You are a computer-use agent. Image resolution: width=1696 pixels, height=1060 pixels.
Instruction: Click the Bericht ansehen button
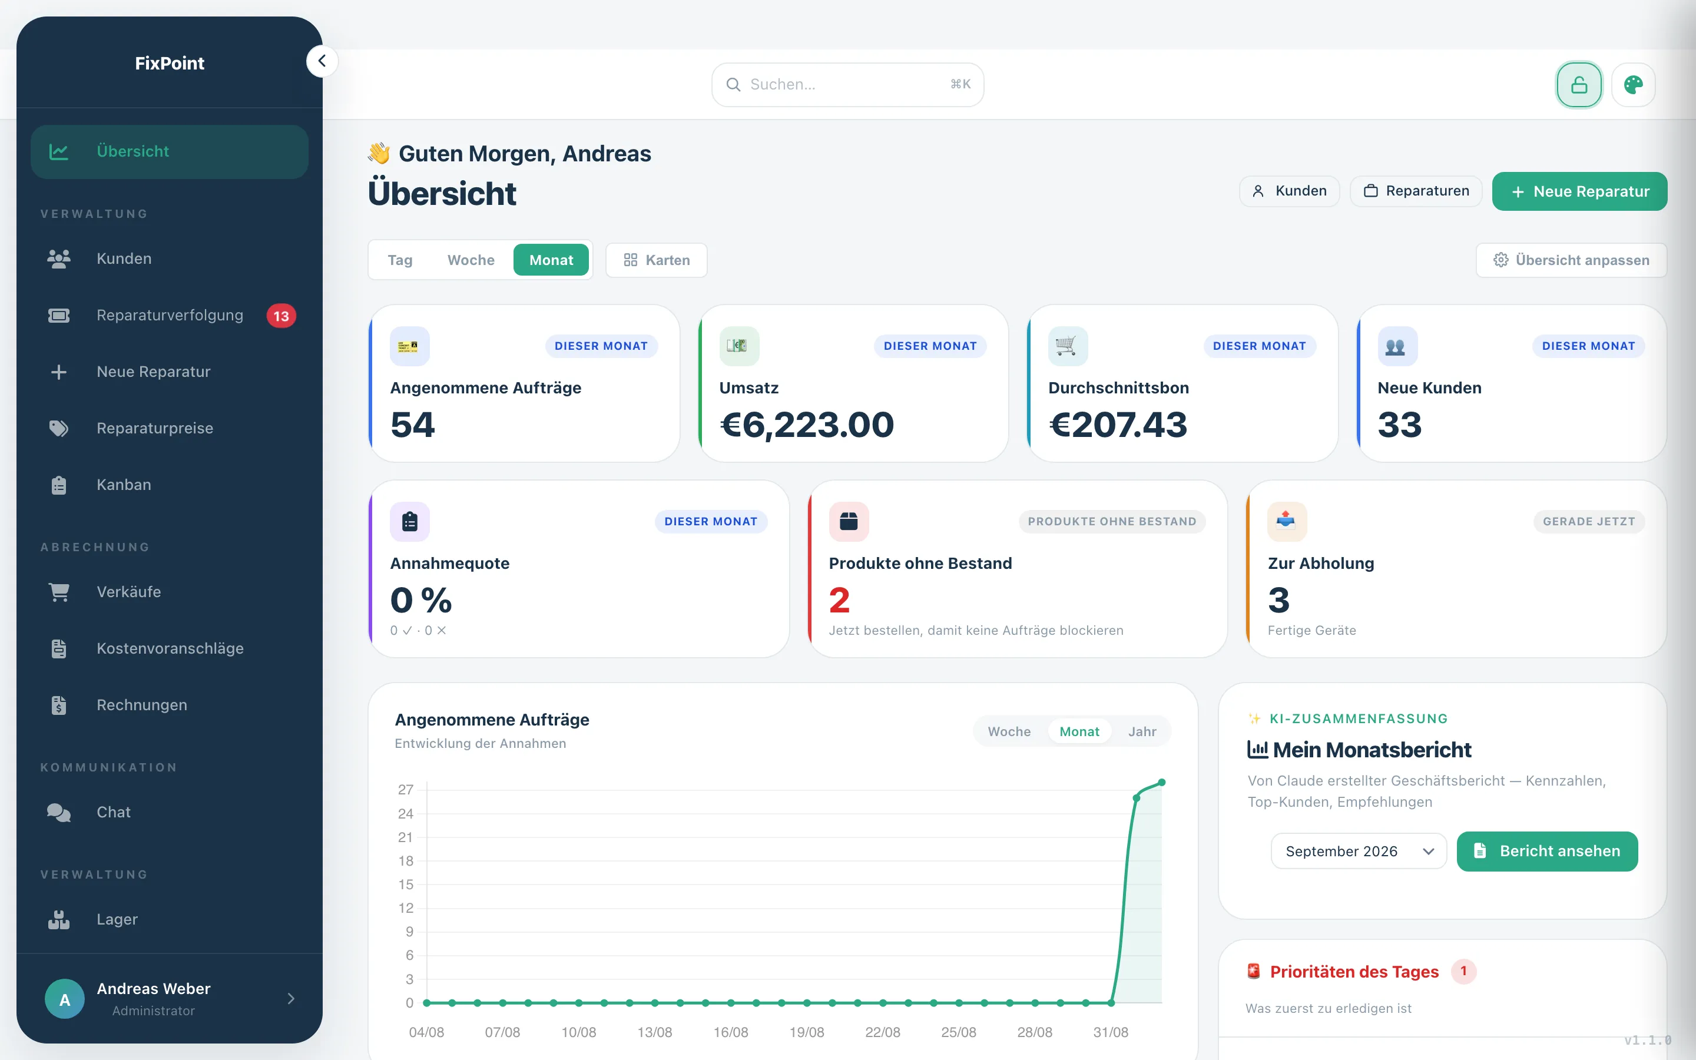[x=1548, y=851]
